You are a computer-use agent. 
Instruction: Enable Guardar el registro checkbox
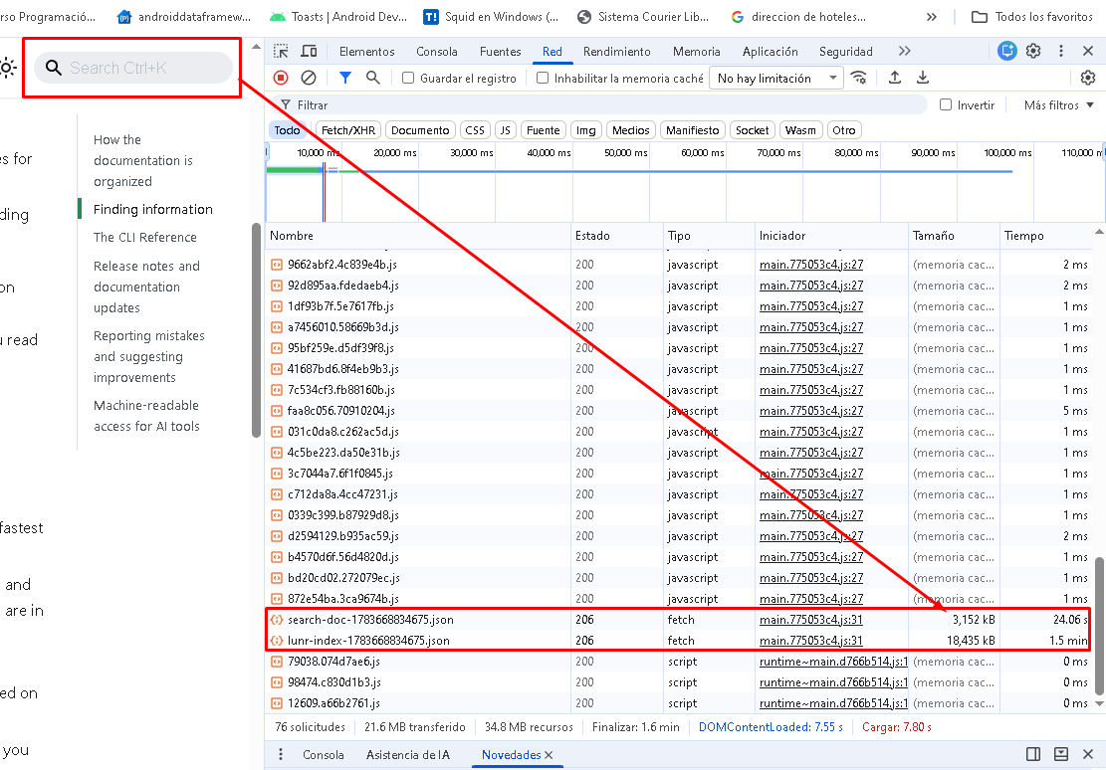[x=408, y=78]
